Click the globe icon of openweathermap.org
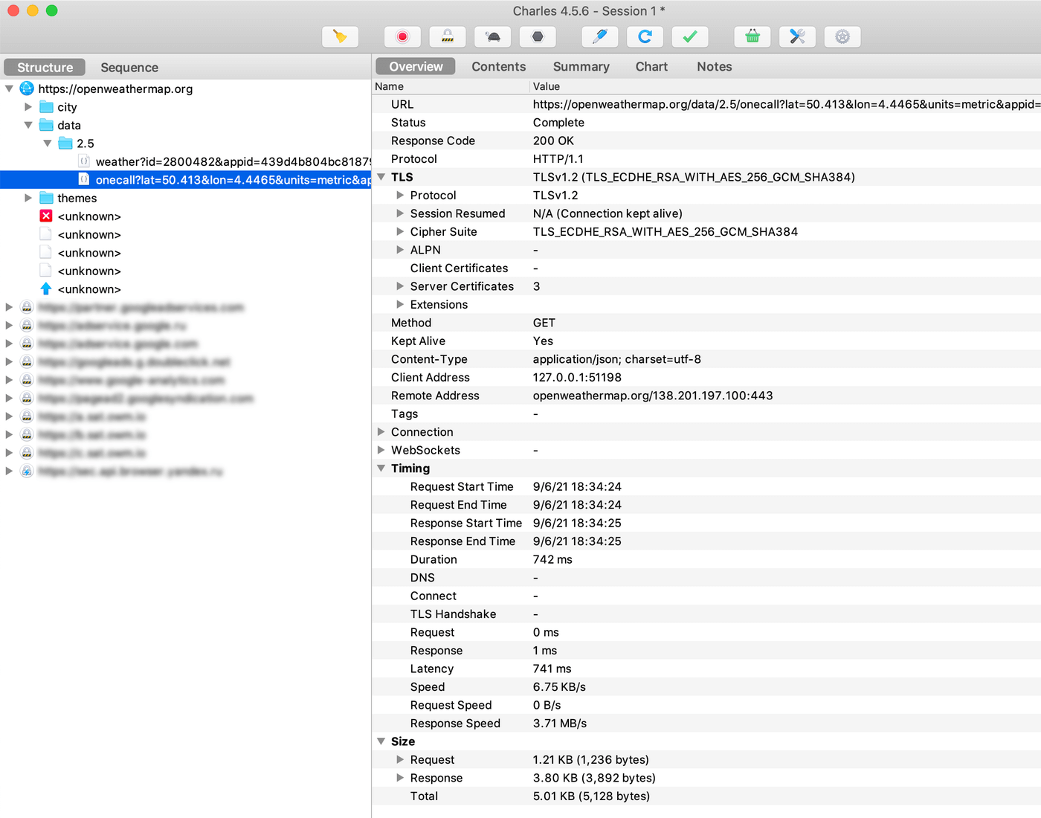The width and height of the screenshot is (1041, 818). click(x=27, y=88)
